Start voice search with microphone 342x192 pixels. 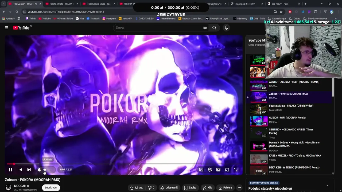[x=226, y=28]
